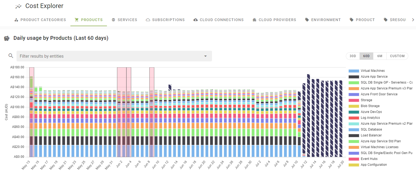Open the Product tag tab
This screenshot has height=177, width=416.
pyautogui.click(x=362, y=20)
